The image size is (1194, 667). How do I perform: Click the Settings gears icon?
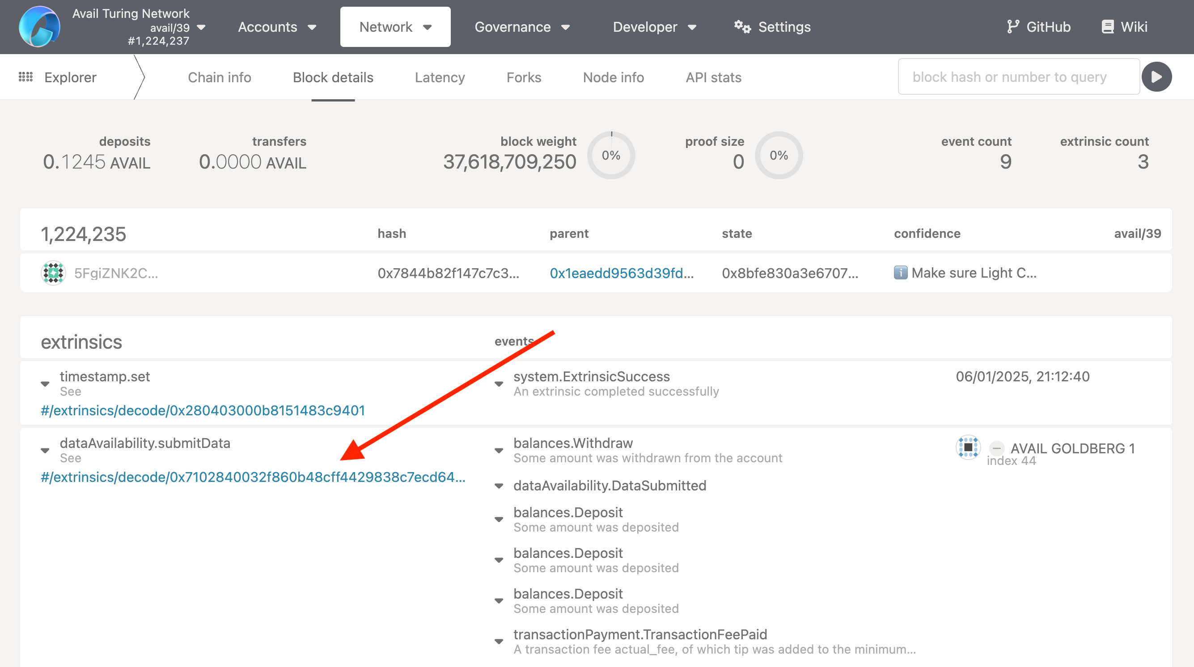pyautogui.click(x=742, y=27)
